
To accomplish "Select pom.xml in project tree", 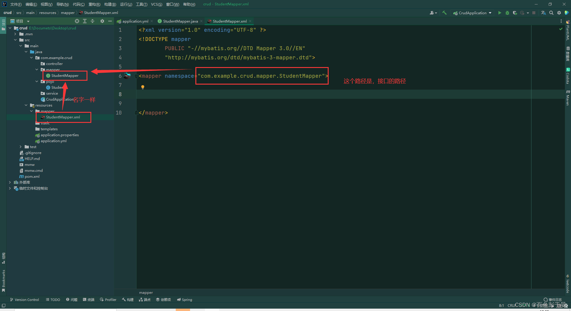I will coord(32,176).
